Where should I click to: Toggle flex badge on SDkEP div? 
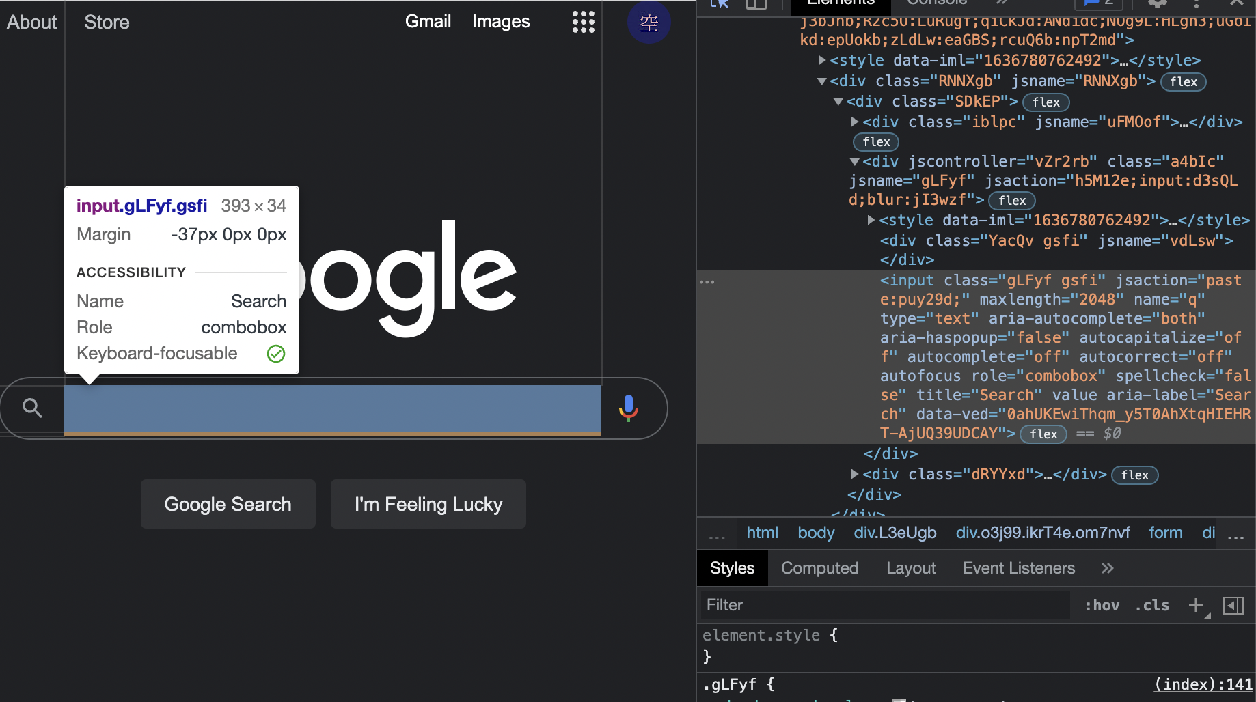coord(1046,102)
